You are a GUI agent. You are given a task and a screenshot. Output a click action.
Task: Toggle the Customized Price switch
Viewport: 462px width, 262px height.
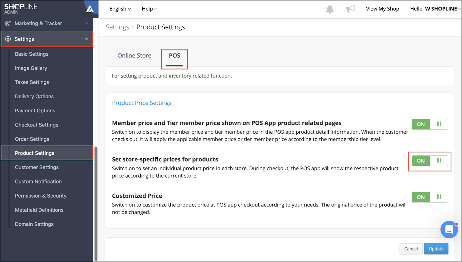[430, 197]
